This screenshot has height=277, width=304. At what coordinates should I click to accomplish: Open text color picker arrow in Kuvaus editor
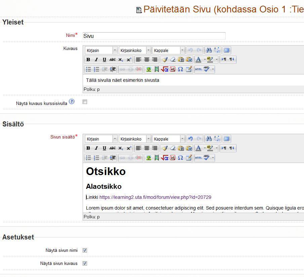tap(205, 60)
